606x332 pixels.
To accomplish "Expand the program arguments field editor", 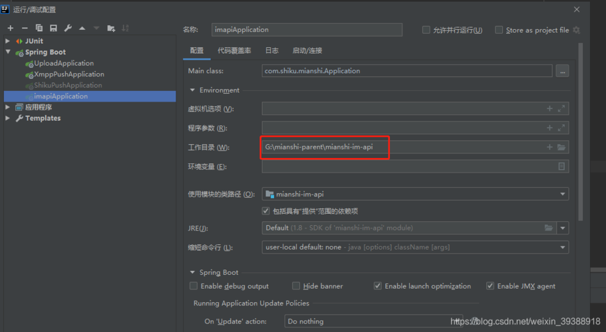I will click(561, 127).
